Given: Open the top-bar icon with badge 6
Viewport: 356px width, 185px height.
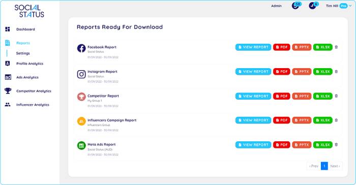Looking at the screenshot, I should click(313, 5).
